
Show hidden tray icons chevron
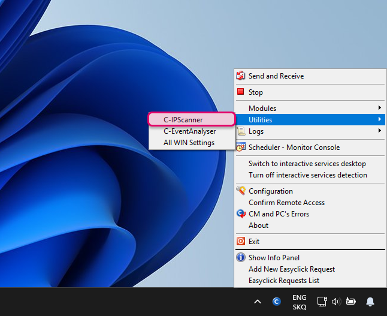(x=258, y=302)
